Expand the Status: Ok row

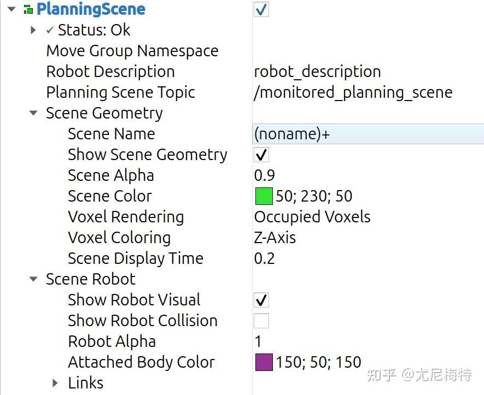click(33, 30)
